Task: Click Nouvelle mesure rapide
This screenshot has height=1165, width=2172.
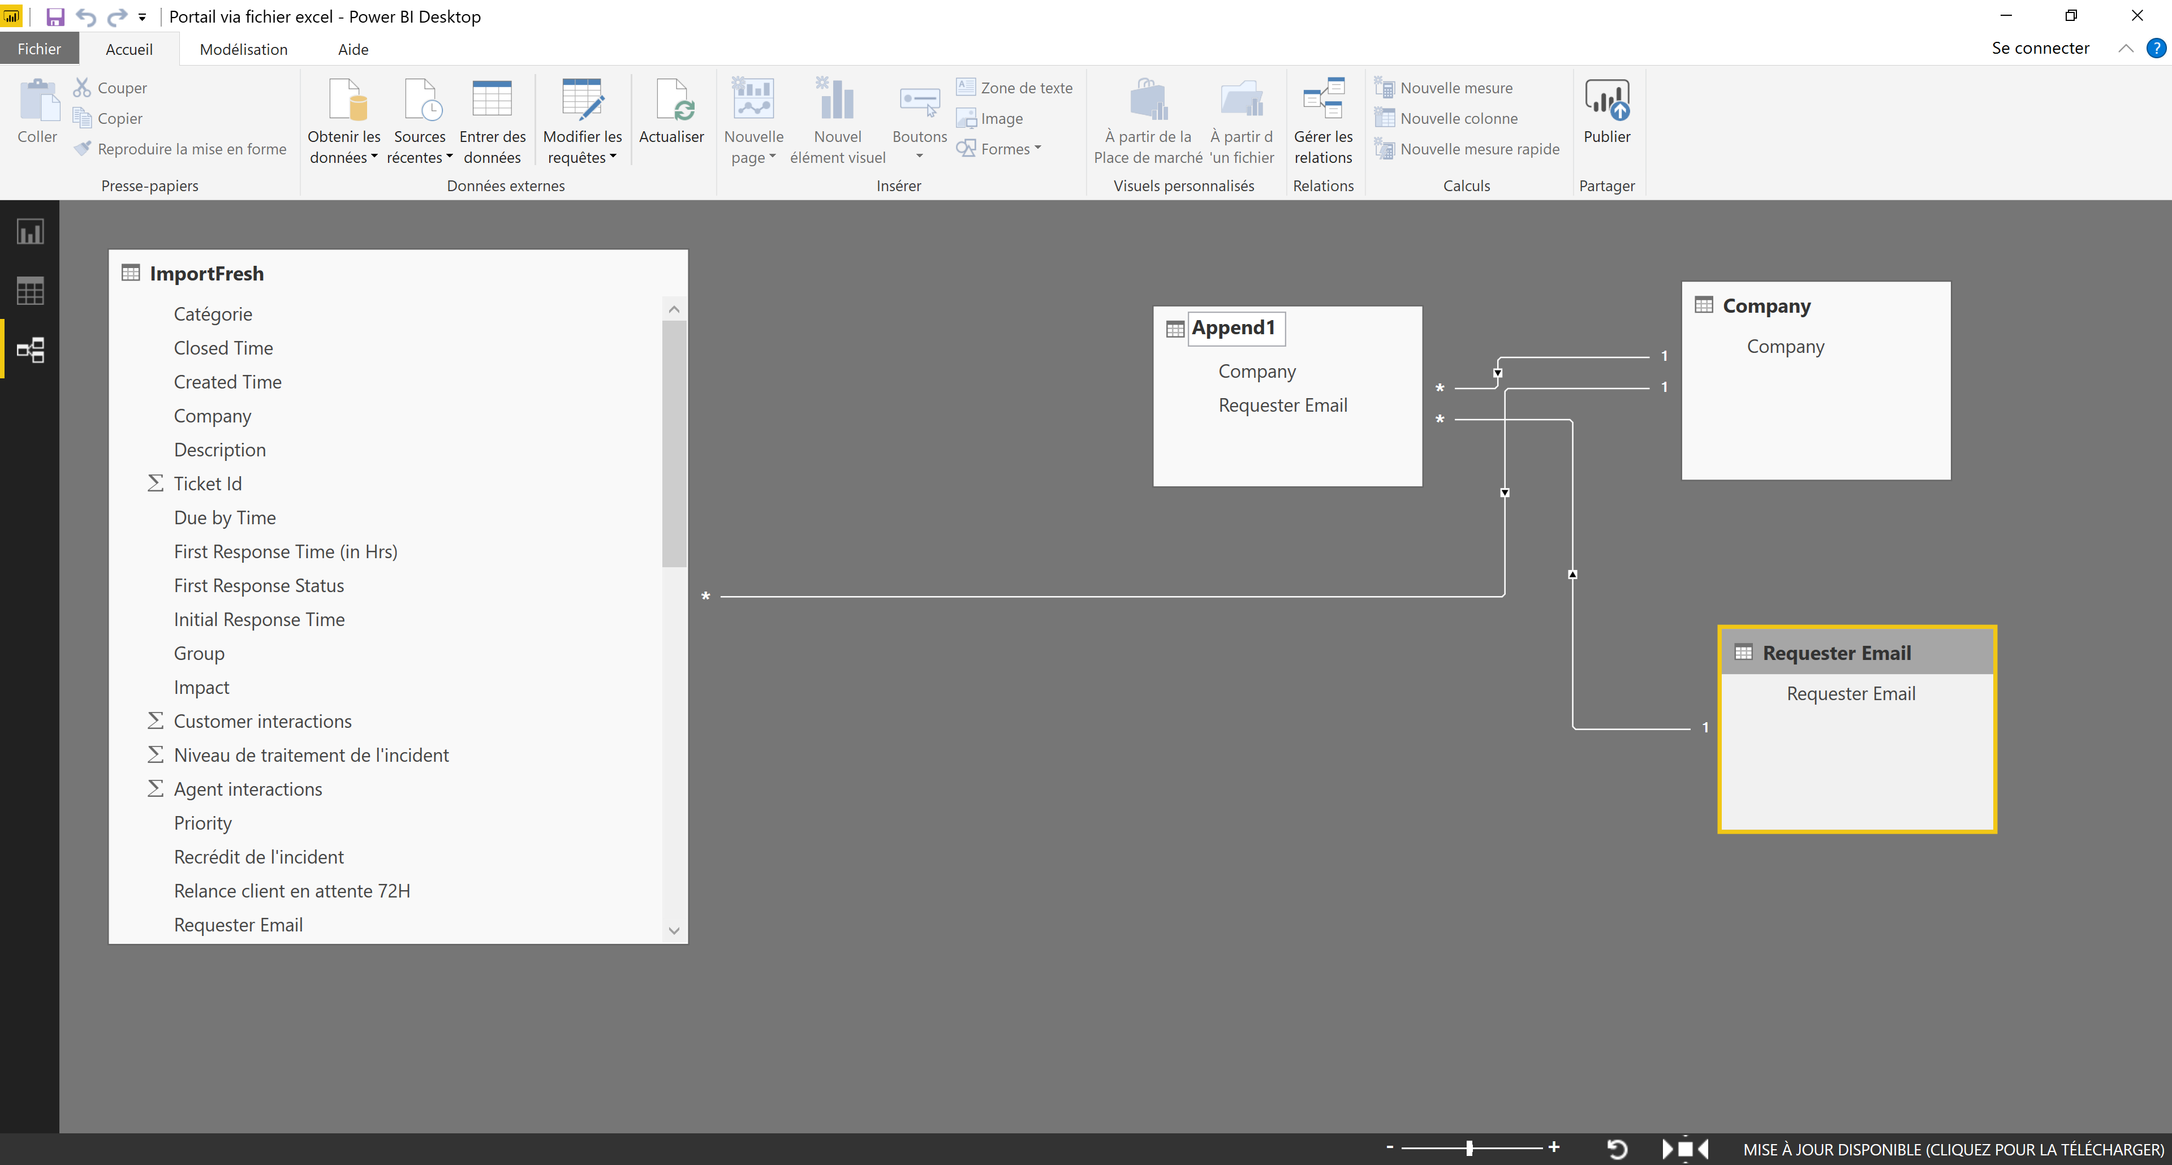Action: point(1467,149)
